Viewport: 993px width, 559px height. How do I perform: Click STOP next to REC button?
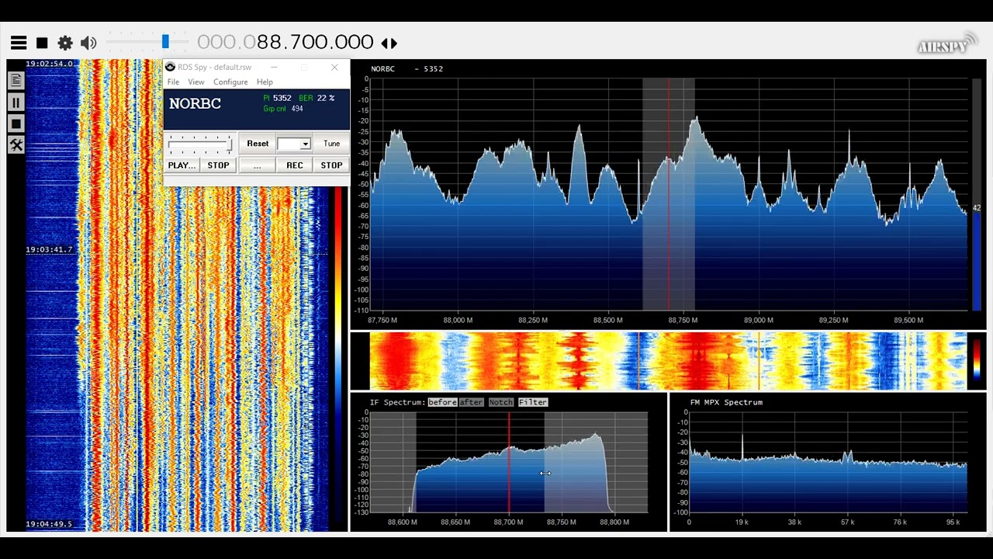[331, 165]
